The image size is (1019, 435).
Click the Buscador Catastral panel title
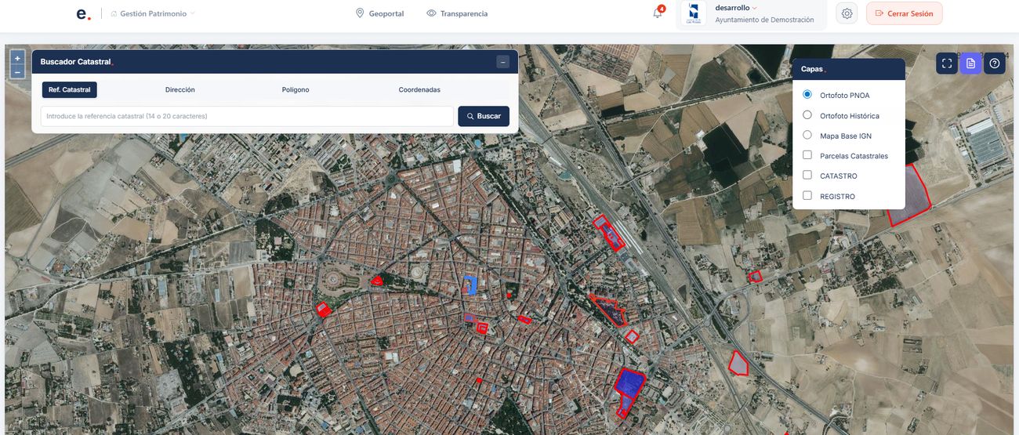click(x=76, y=62)
